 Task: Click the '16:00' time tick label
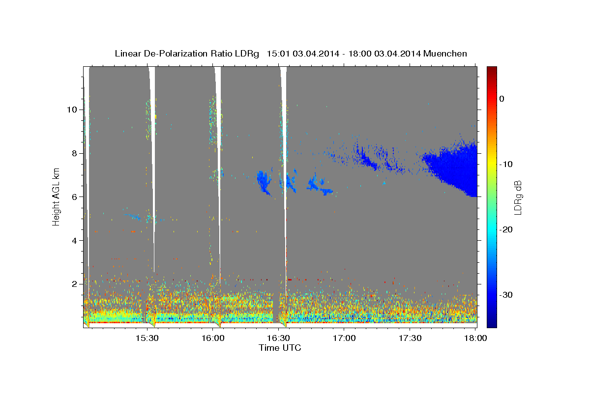[213, 338]
